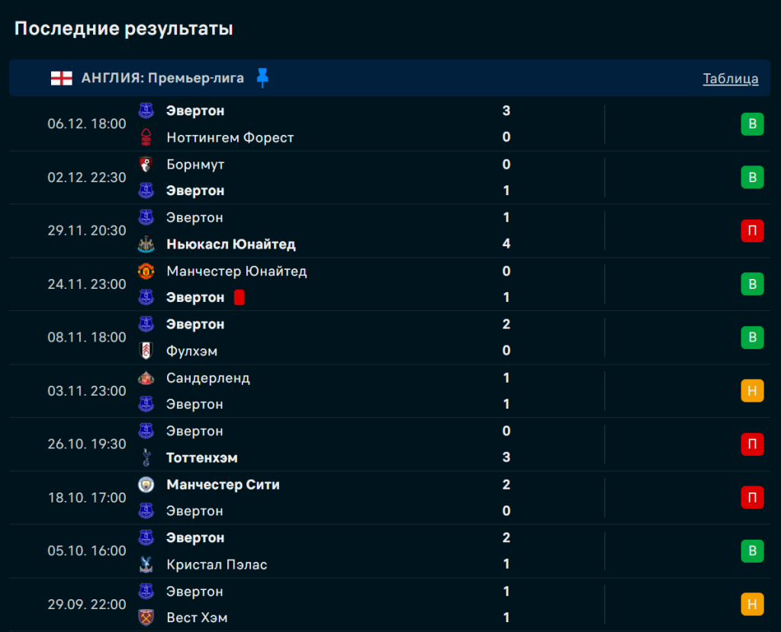Image resolution: width=781 pixels, height=632 pixels.
Task: Click the Bournemouth club logo
Action: pos(146,164)
